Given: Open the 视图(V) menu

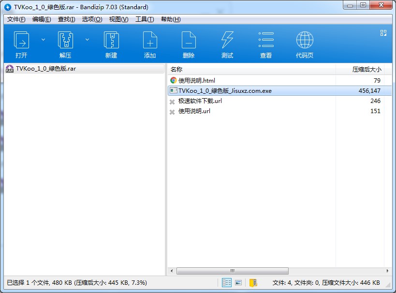Looking at the screenshot, I should [118, 19].
